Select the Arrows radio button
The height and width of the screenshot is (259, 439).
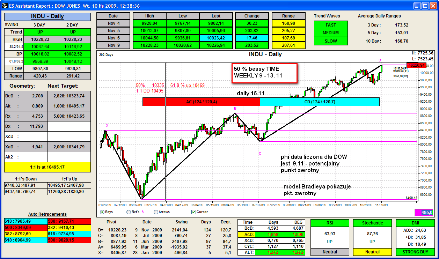(x=156, y=212)
